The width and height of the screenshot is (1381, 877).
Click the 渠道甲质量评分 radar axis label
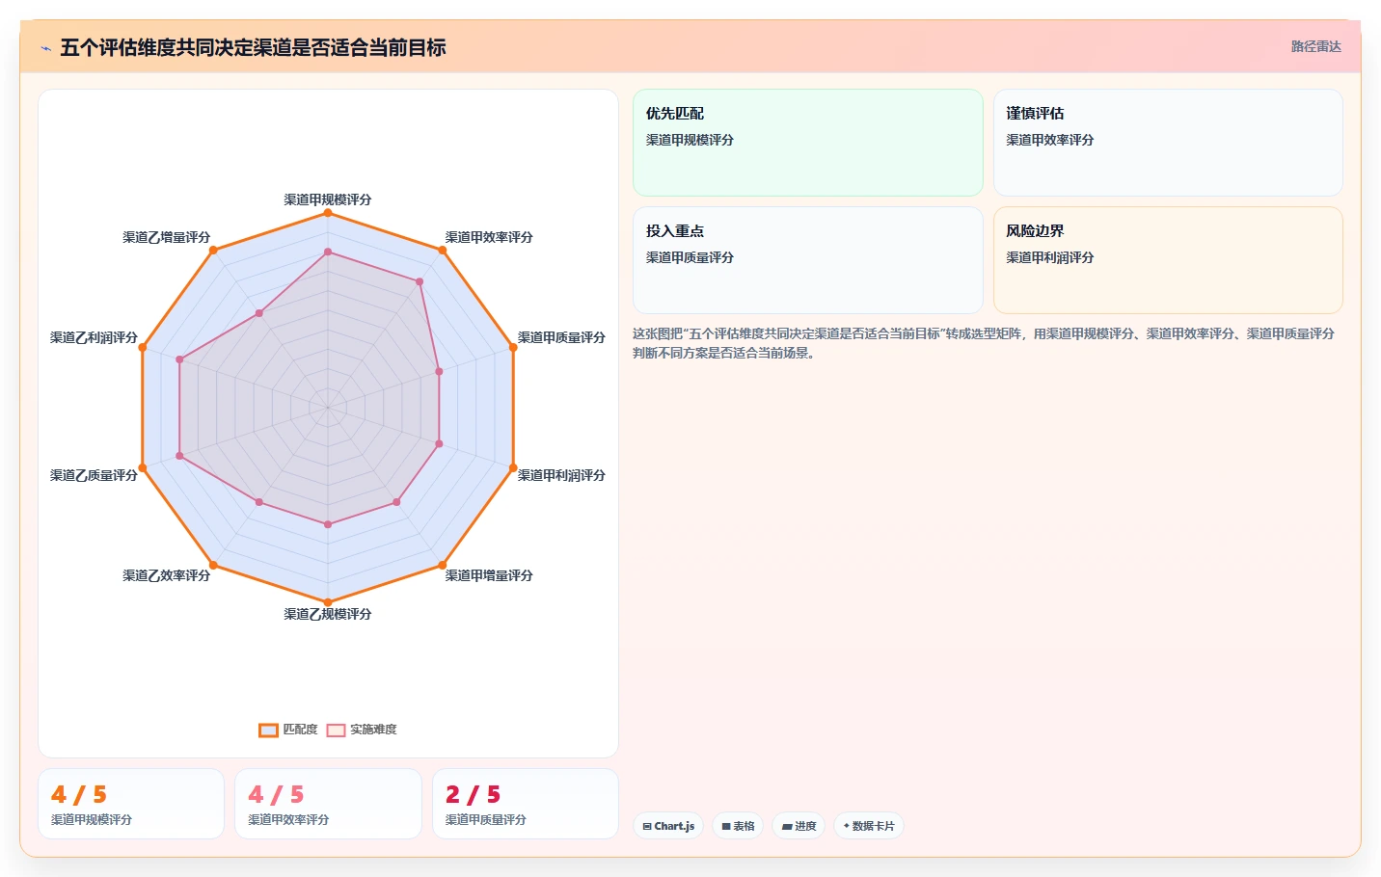561,337
